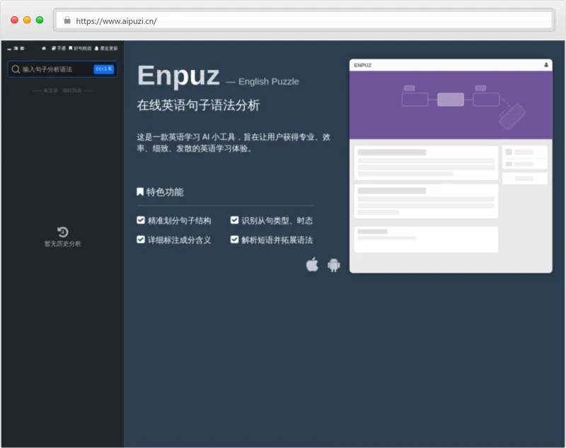Toggle the 精准划分句子结构 checkbox
The height and width of the screenshot is (448, 566).
pos(141,220)
